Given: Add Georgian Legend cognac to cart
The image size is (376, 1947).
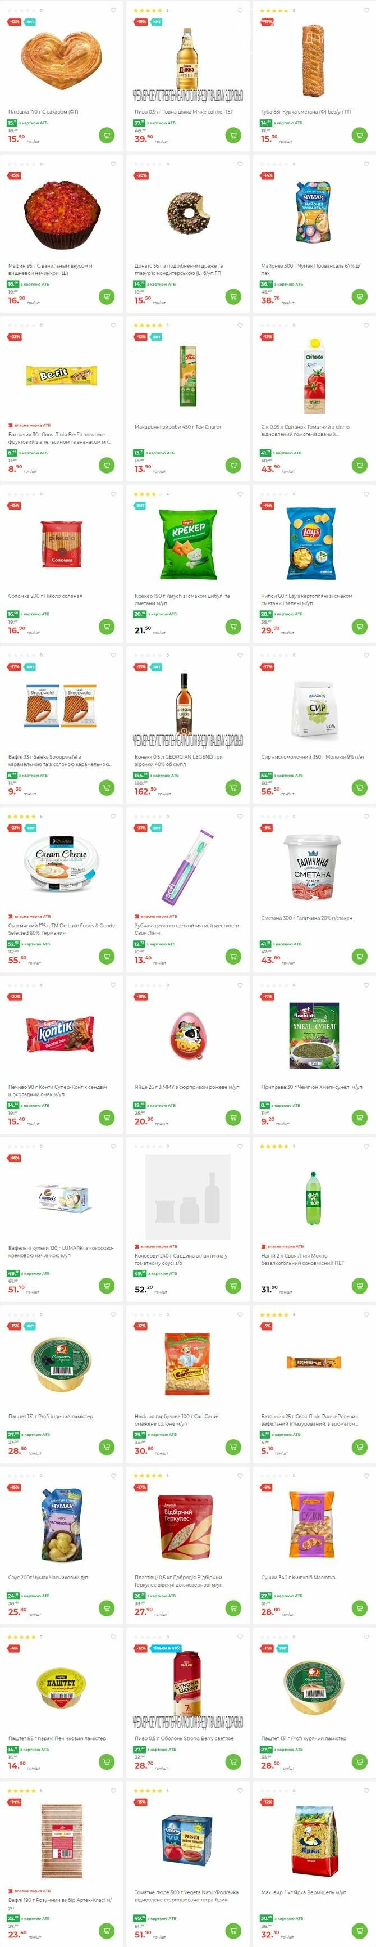Looking at the screenshot, I should (x=233, y=787).
